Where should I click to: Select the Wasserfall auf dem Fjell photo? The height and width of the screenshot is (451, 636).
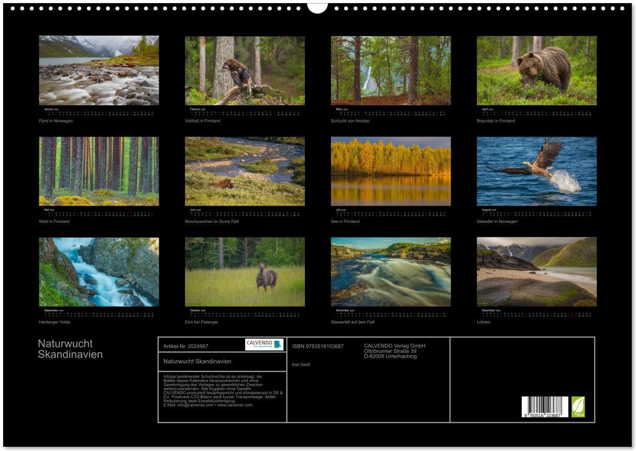point(391,272)
